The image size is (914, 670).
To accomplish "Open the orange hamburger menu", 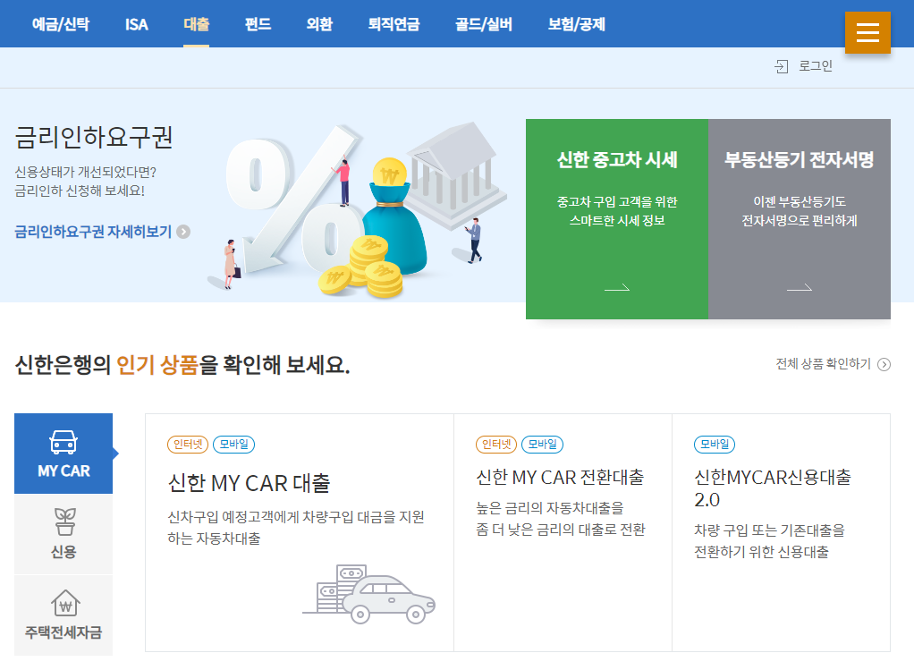I will [867, 32].
